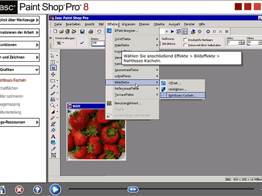262x196 pixels.
Task: Click the Save diskette icon
Action: pos(82,31)
